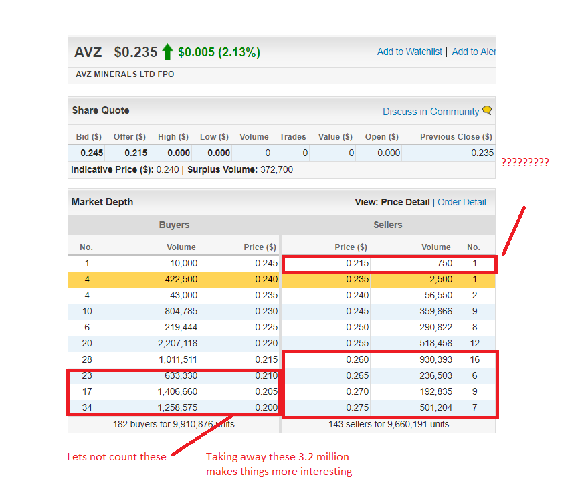Click seller volume 290,822
Screen dimensions: 582x501
click(436, 327)
